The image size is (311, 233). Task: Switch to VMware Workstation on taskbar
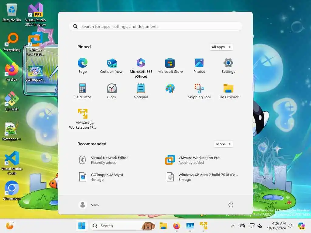click(x=203, y=226)
